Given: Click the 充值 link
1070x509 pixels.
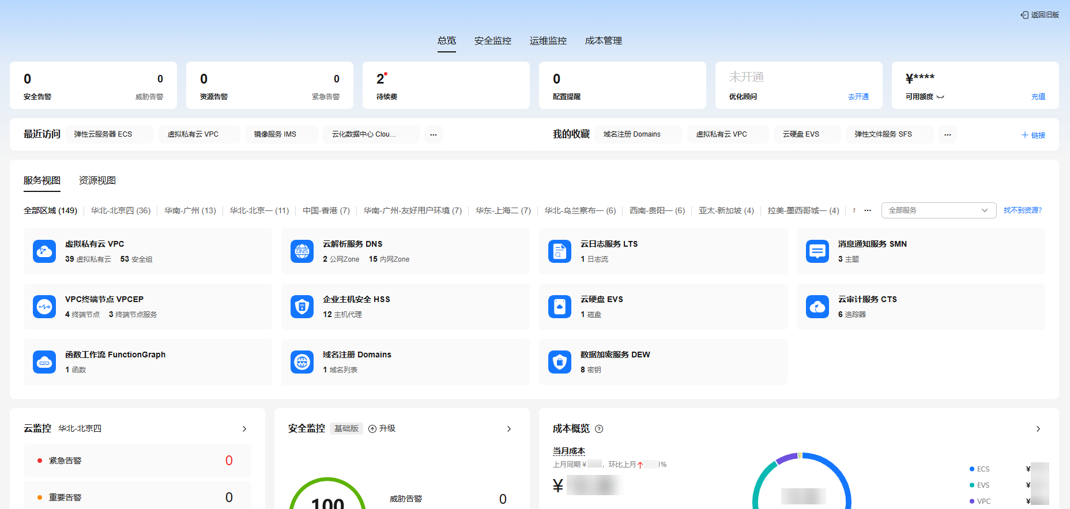Looking at the screenshot, I should click(x=1038, y=97).
